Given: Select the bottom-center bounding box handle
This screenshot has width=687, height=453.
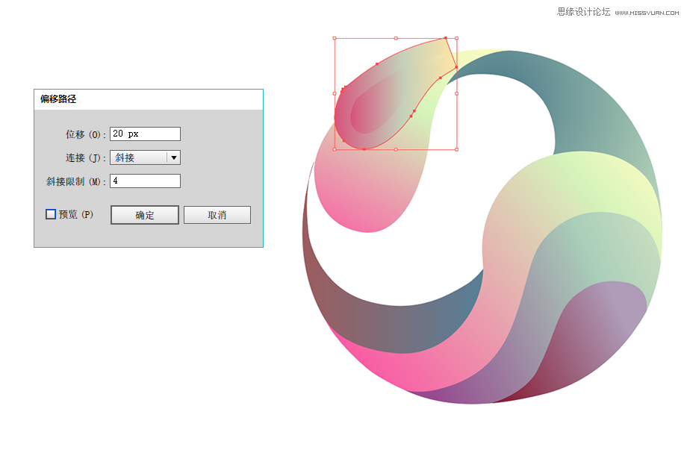Looking at the screenshot, I should pos(396,150).
